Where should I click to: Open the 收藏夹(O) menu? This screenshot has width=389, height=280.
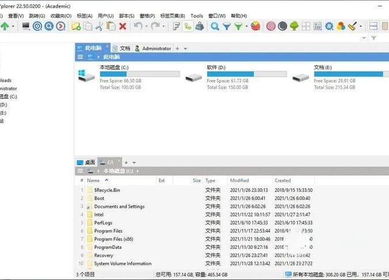coord(61,16)
